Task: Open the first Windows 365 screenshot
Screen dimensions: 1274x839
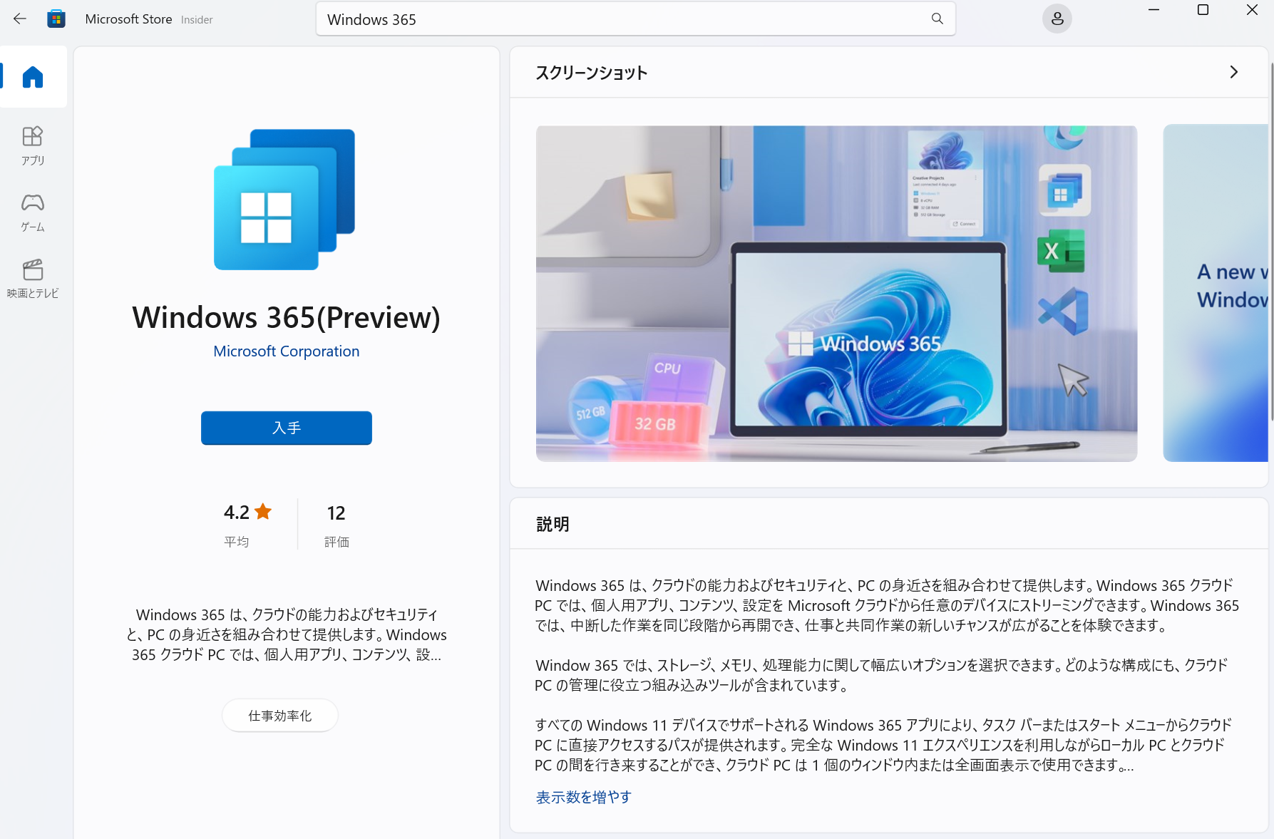Action: [x=836, y=294]
